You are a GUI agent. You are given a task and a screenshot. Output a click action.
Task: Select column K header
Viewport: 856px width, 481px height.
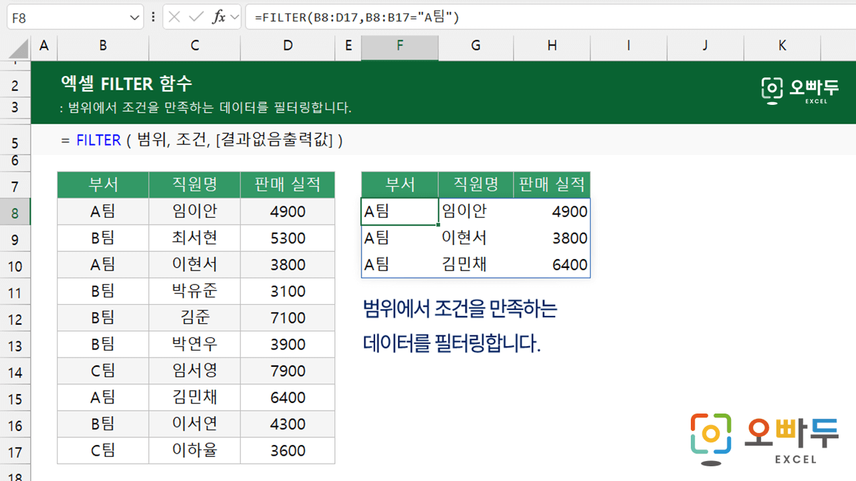point(782,45)
